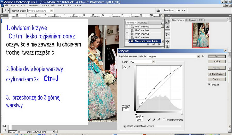232x135 pixels.
Task: Toggle history source box for first Usuń warstwę
Action: pos(127,26)
